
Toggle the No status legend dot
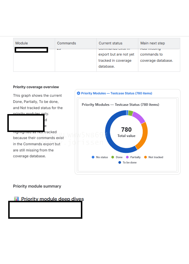pyautogui.click(x=93, y=157)
